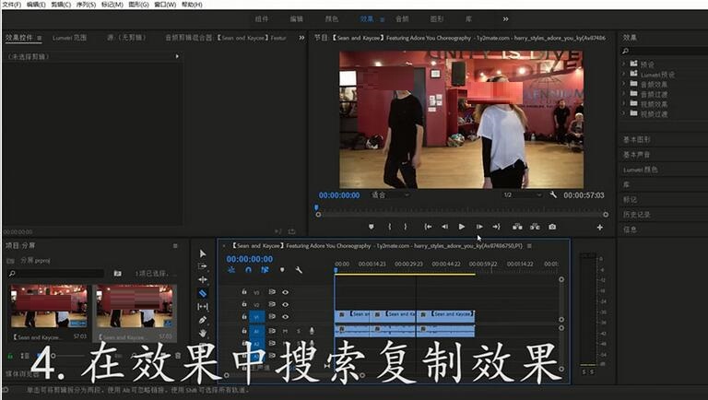708x400 pixels.
Task: Click the timeline wrench settings icon
Action: 299,270
